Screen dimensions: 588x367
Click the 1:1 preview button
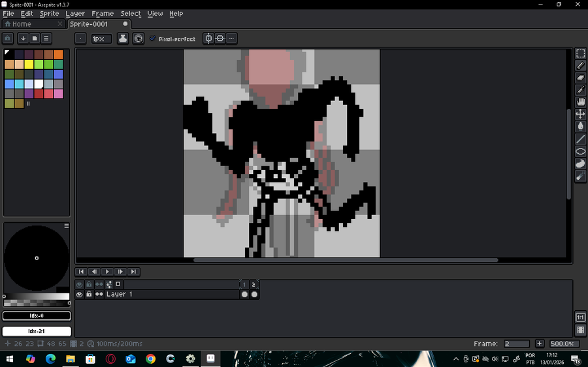(580, 317)
